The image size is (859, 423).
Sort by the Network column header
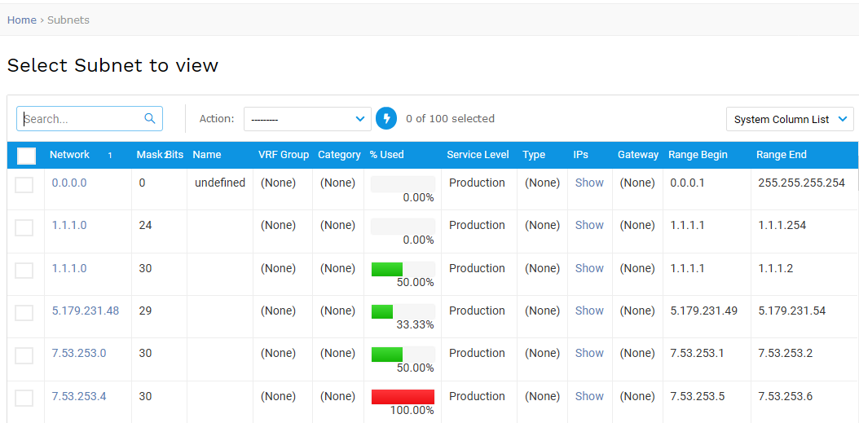coord(69,155)
